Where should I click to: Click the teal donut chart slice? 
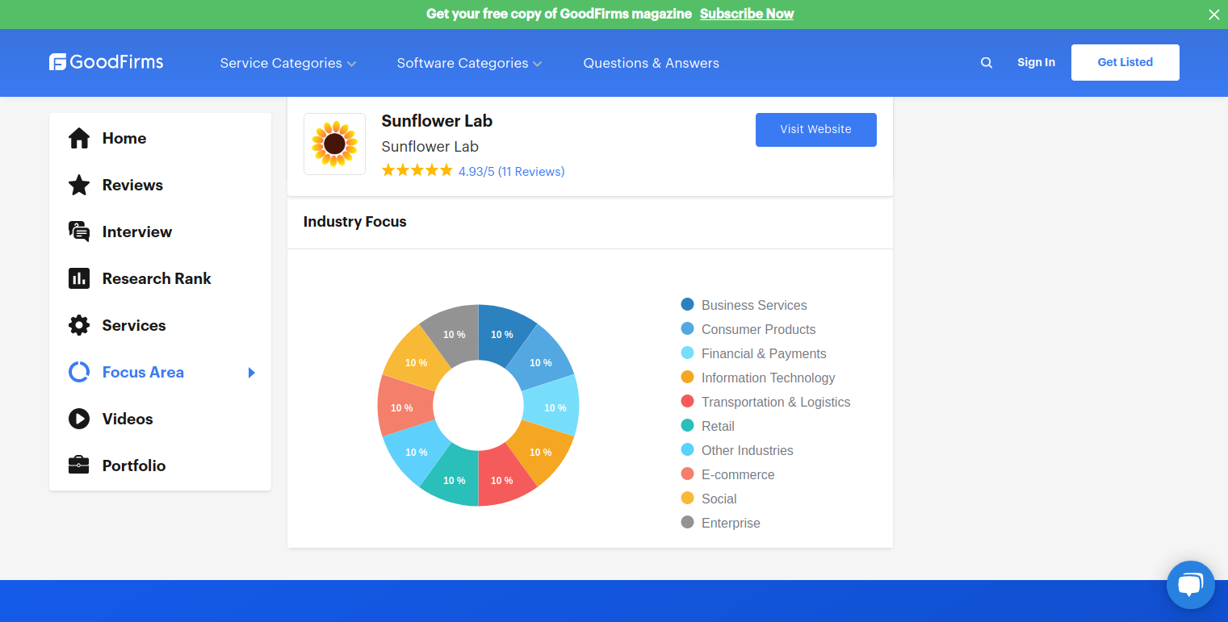click(x=454, y=479)
